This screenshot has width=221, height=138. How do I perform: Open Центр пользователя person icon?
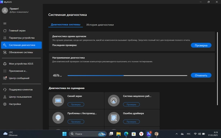coord(5,97)
